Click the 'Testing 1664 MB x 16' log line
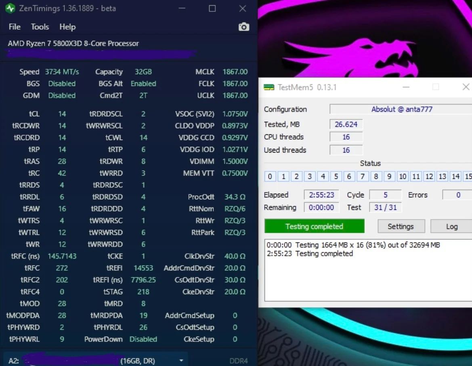The image size is (472, 366). (353, 245)
